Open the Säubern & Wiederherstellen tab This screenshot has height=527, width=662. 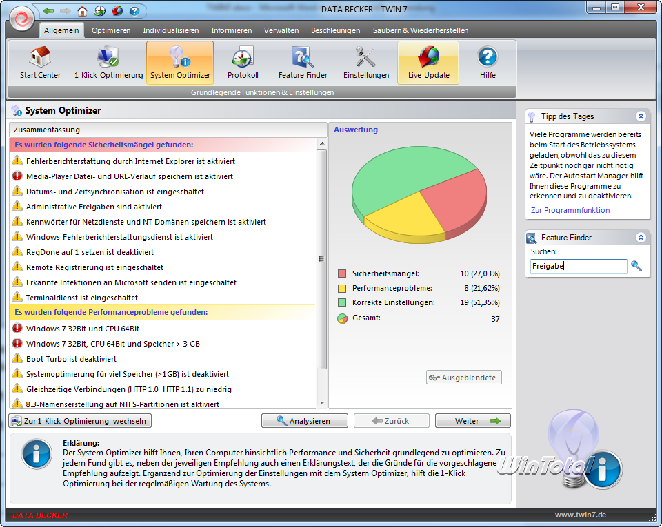pyautogui.click(x=421, y=30)
